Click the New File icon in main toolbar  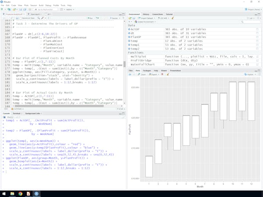pos(2,10)
